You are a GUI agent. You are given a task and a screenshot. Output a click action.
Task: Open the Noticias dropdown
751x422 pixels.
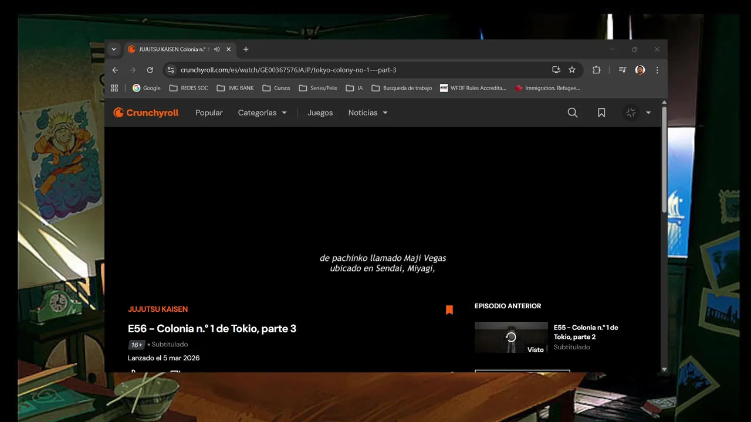[x=368, y=113]
